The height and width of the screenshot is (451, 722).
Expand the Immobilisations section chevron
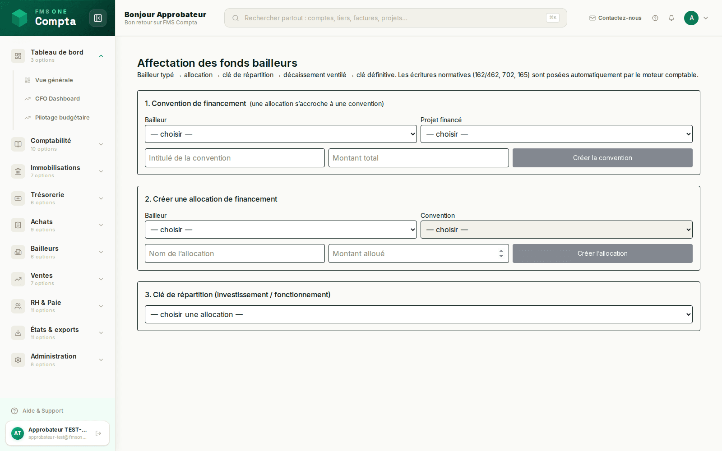pos(101,171)
